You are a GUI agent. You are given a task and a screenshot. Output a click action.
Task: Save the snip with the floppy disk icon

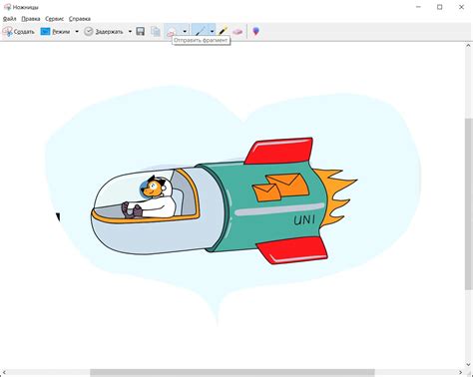[x=141, y=32]
